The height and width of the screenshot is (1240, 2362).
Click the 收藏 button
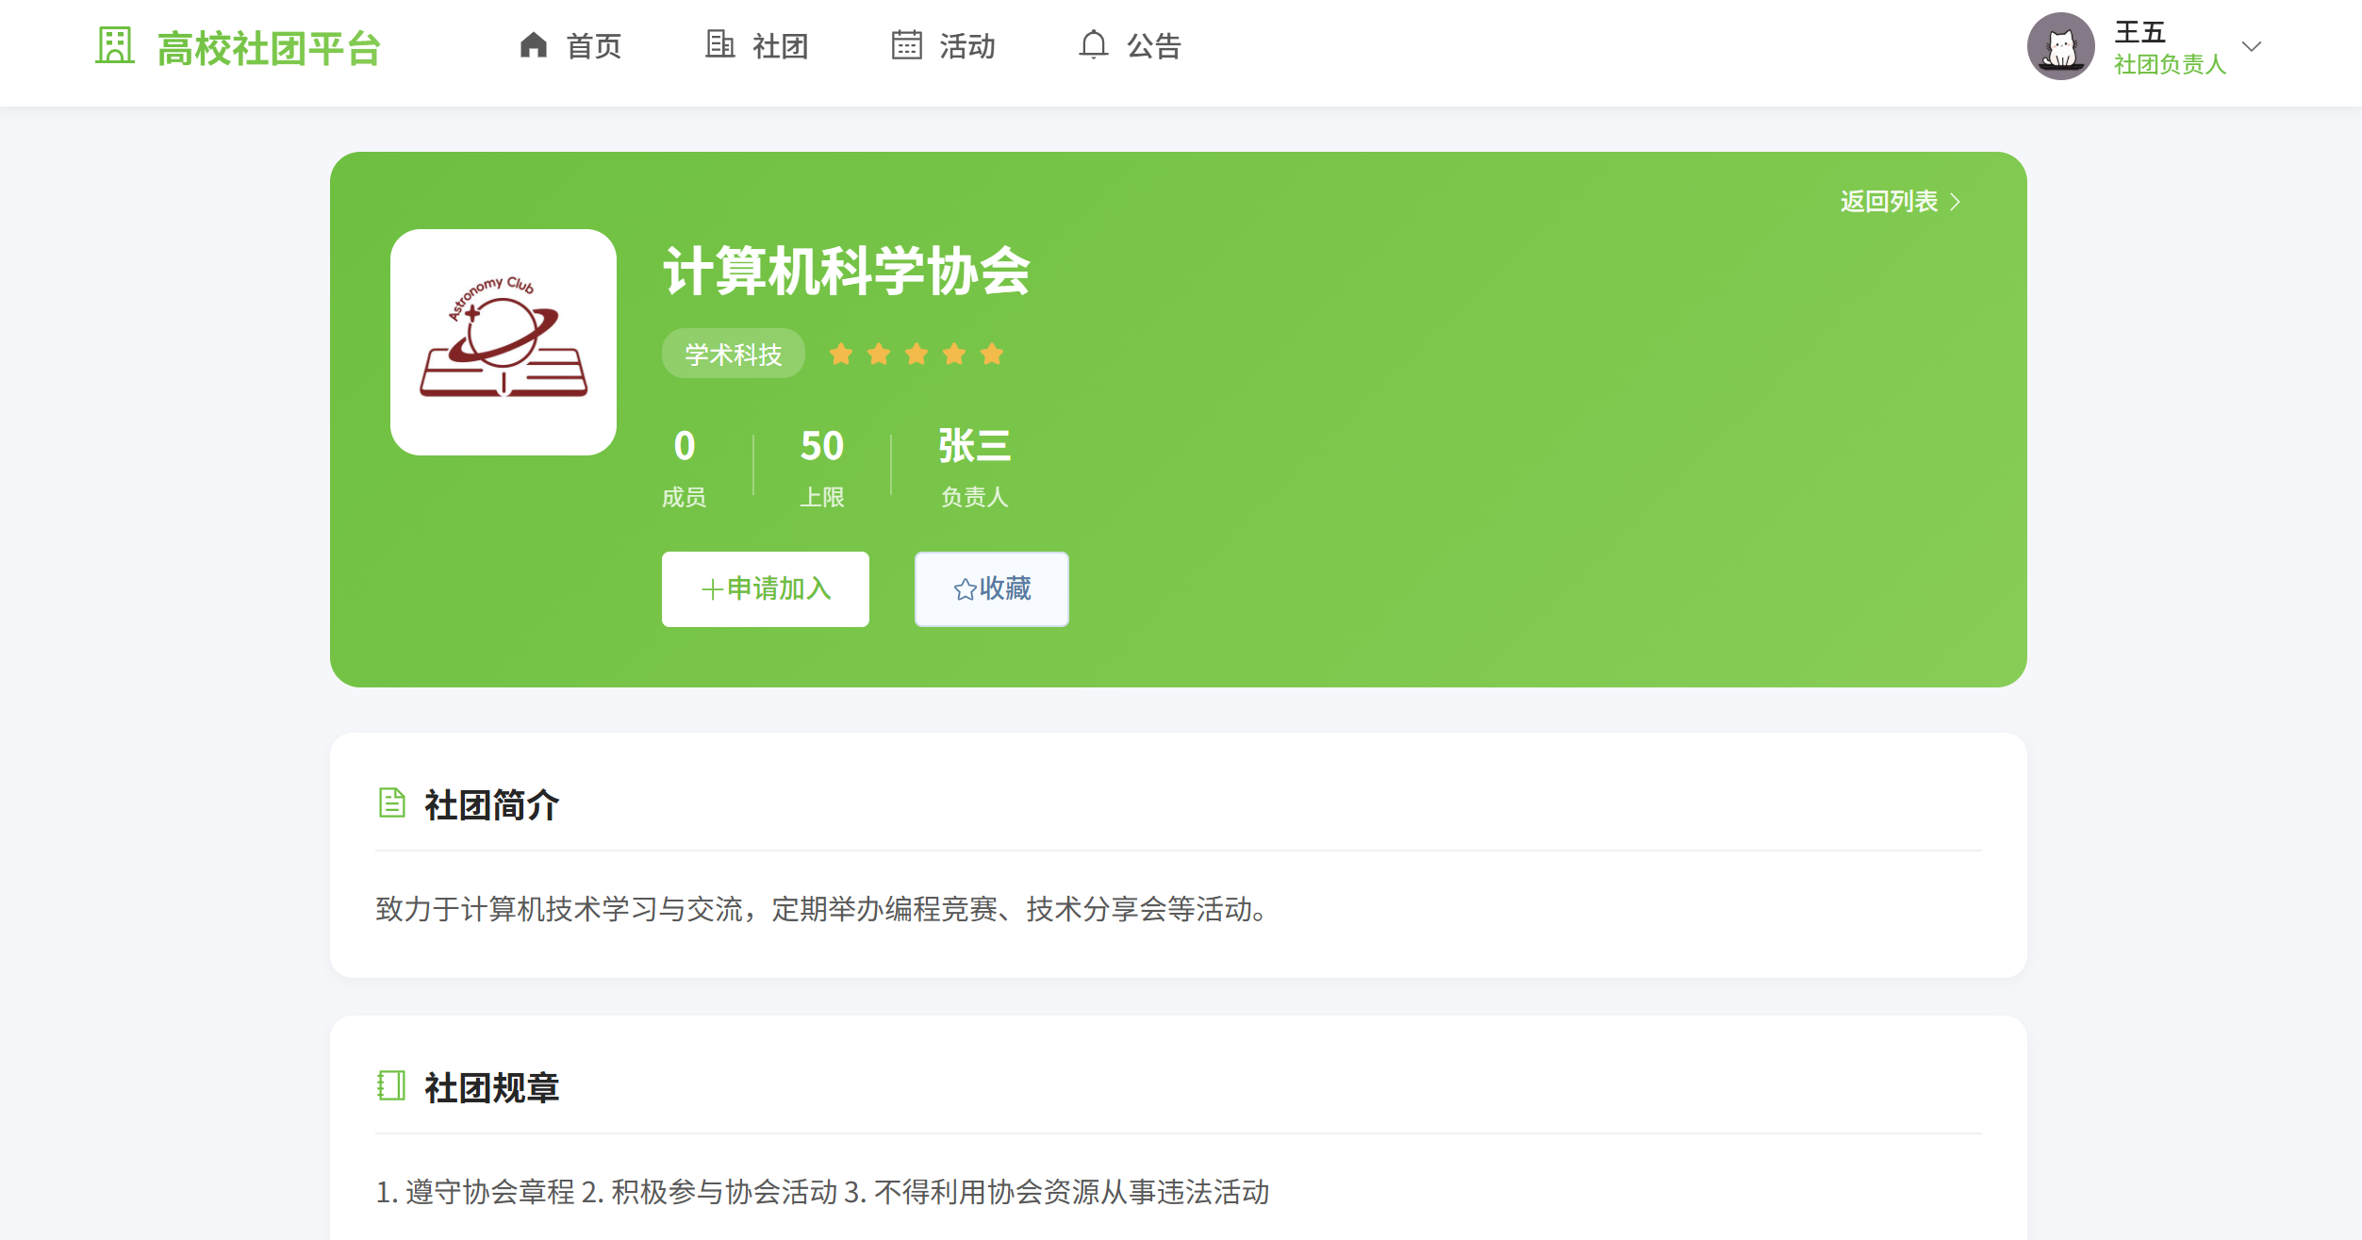point(992,589)
